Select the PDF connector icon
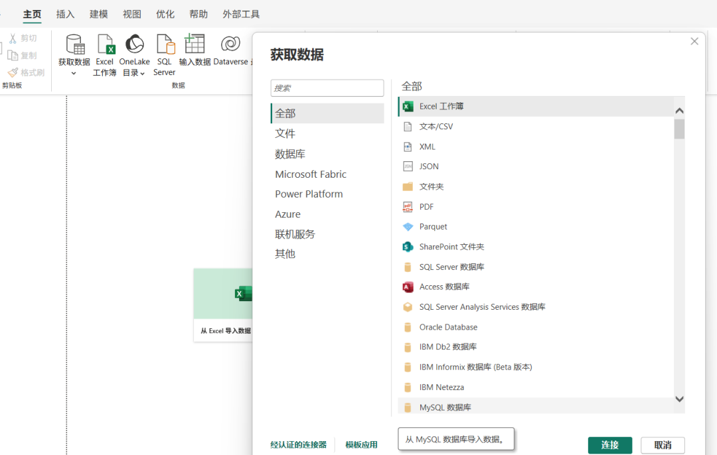The width and height of the screenshot is (717, 455). 408,207
